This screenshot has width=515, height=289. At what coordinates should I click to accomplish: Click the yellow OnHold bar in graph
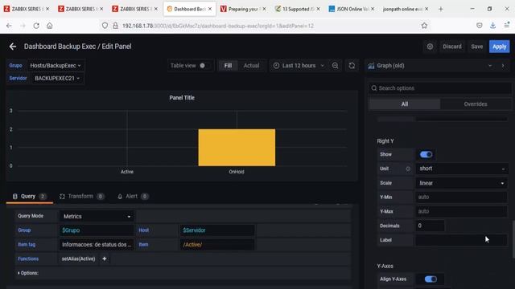(237, 148)
